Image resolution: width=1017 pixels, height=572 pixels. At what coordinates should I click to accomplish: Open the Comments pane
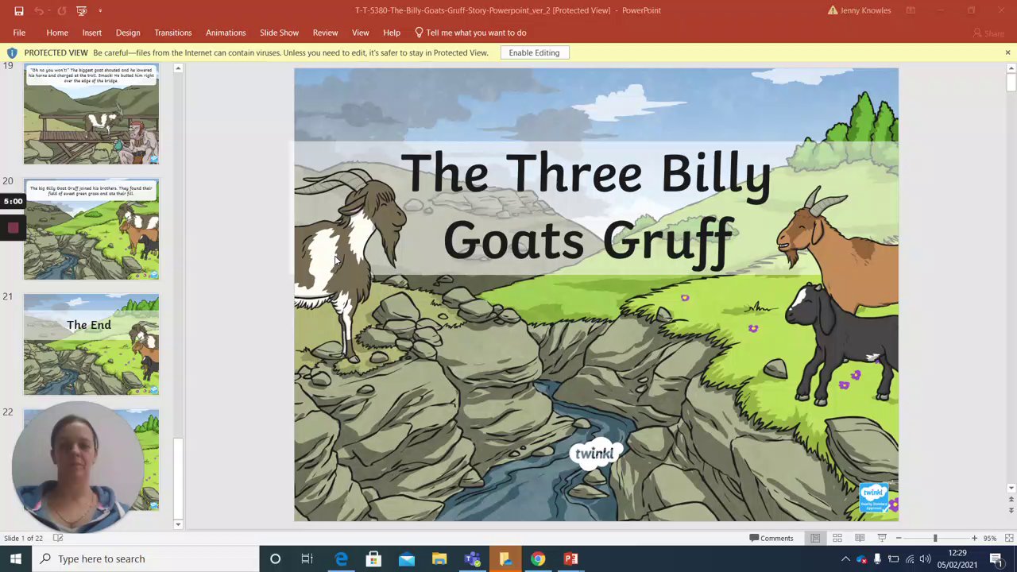(x=771, y=538)
